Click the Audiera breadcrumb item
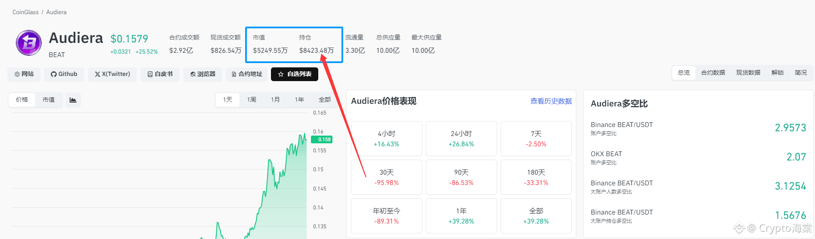Image resolution: width=815 pixels, height=239 pixels. click(56, 12)
